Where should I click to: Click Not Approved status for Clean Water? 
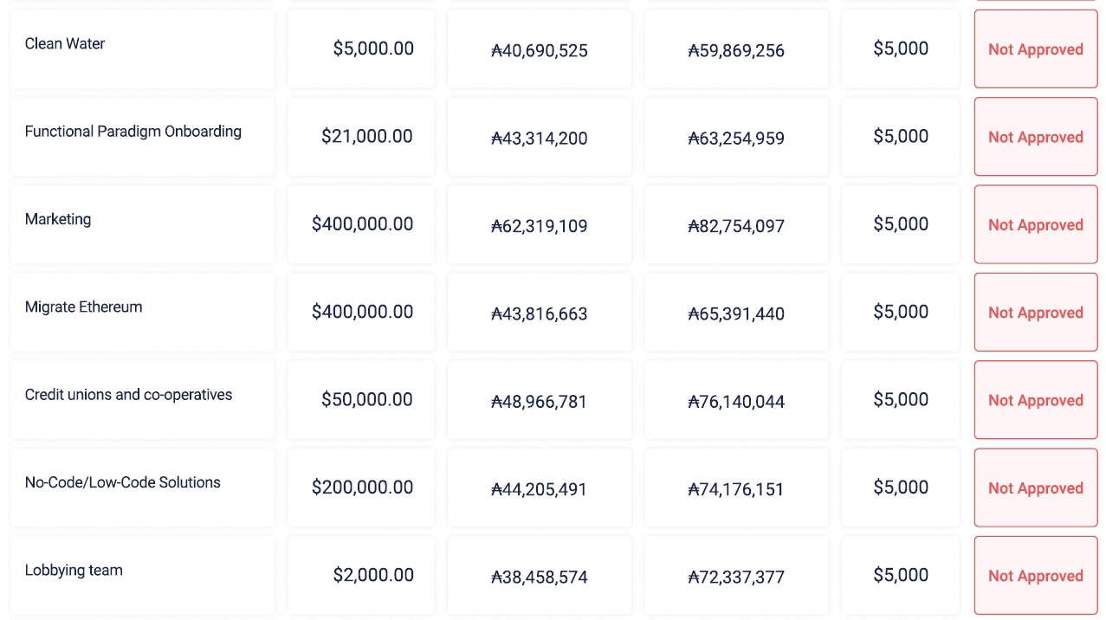coord(1035,49)
